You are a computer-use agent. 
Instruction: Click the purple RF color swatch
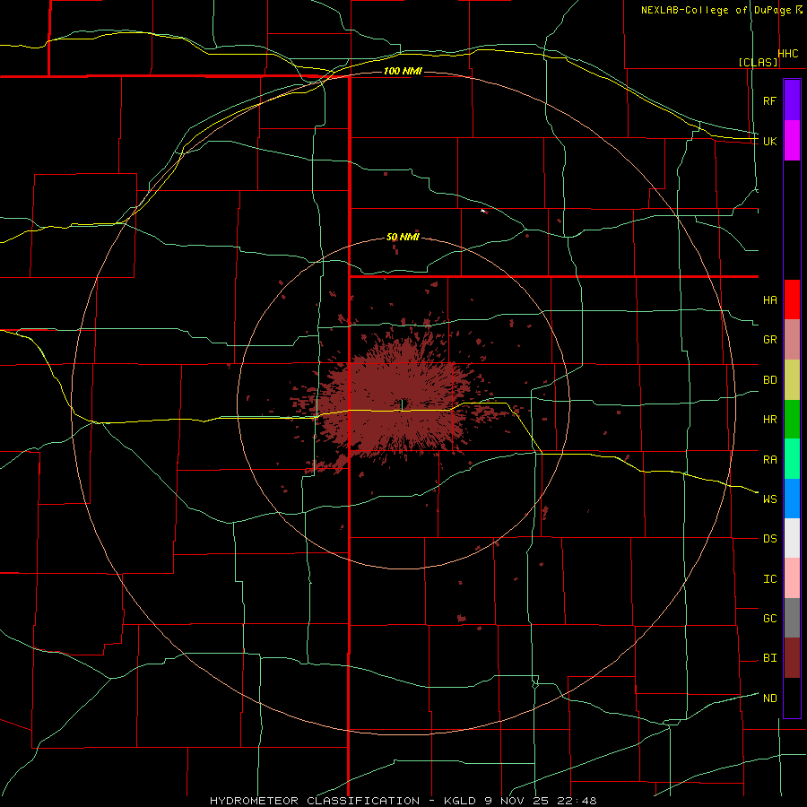coord(792,100)
